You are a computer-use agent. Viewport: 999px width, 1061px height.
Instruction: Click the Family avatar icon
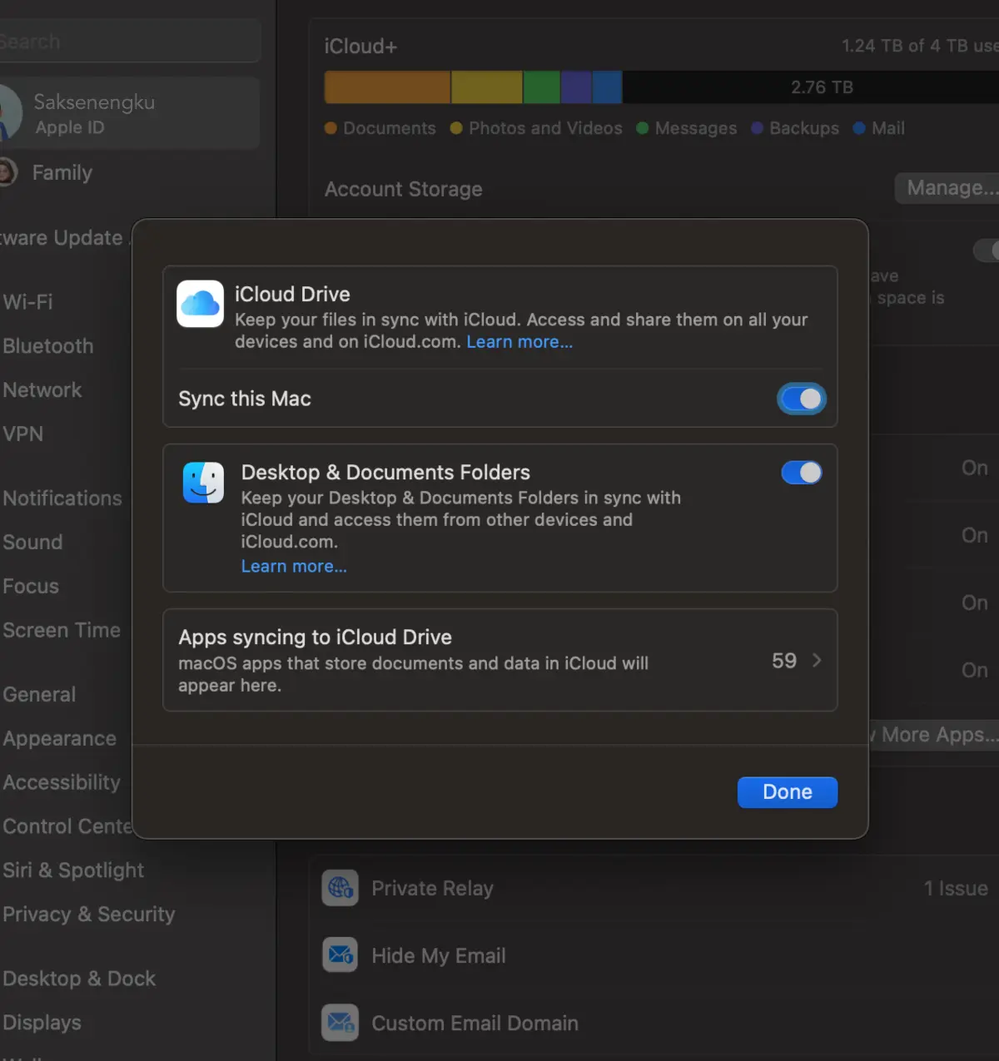click(x=7, y=172)
